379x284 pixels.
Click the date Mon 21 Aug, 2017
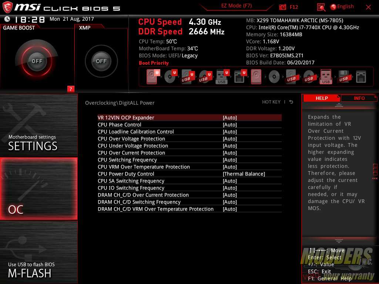click(71, 19)
